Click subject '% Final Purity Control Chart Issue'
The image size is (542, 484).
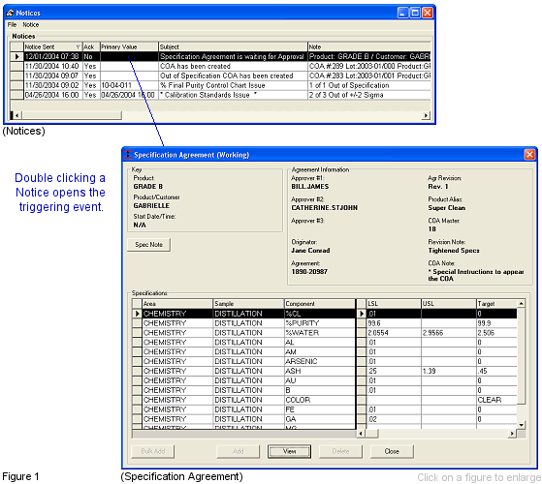coord(212,85)
